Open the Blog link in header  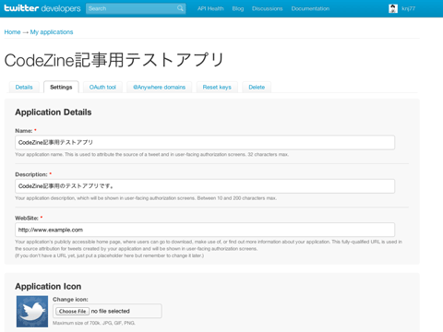pyautogui.click(x=238, y=8)
